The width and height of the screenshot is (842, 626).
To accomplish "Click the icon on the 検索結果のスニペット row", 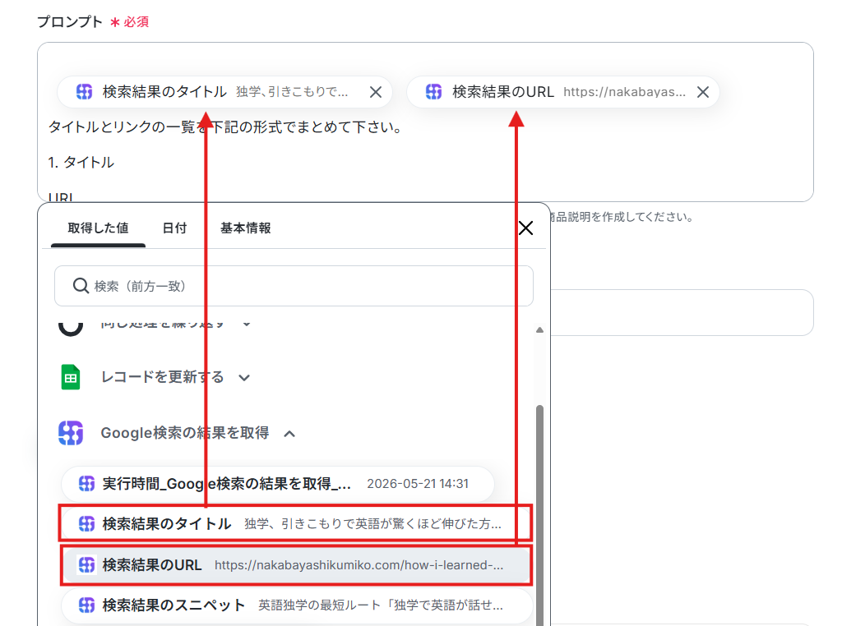I will (86, 605).
